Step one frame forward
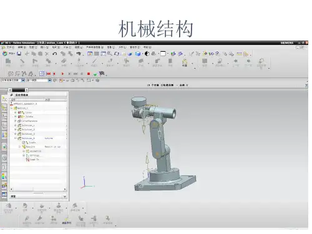Image resolution: width=312 pixels, height=234 pixels. (x=69, y=74)
